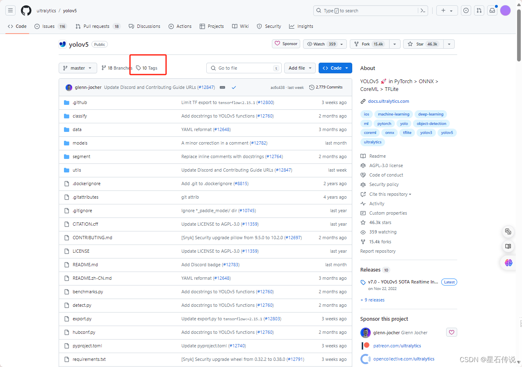Viewport: 522px width, 367px height.
Task: Expand the Fork options arrow
Action: [394, 44]
